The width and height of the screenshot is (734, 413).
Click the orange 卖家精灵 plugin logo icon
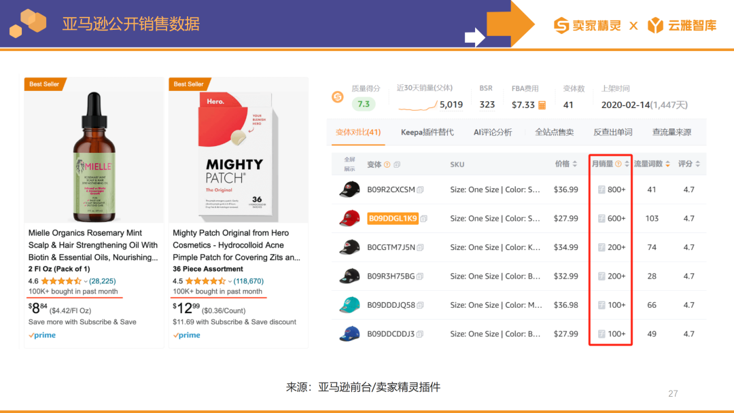coord(338,97)
